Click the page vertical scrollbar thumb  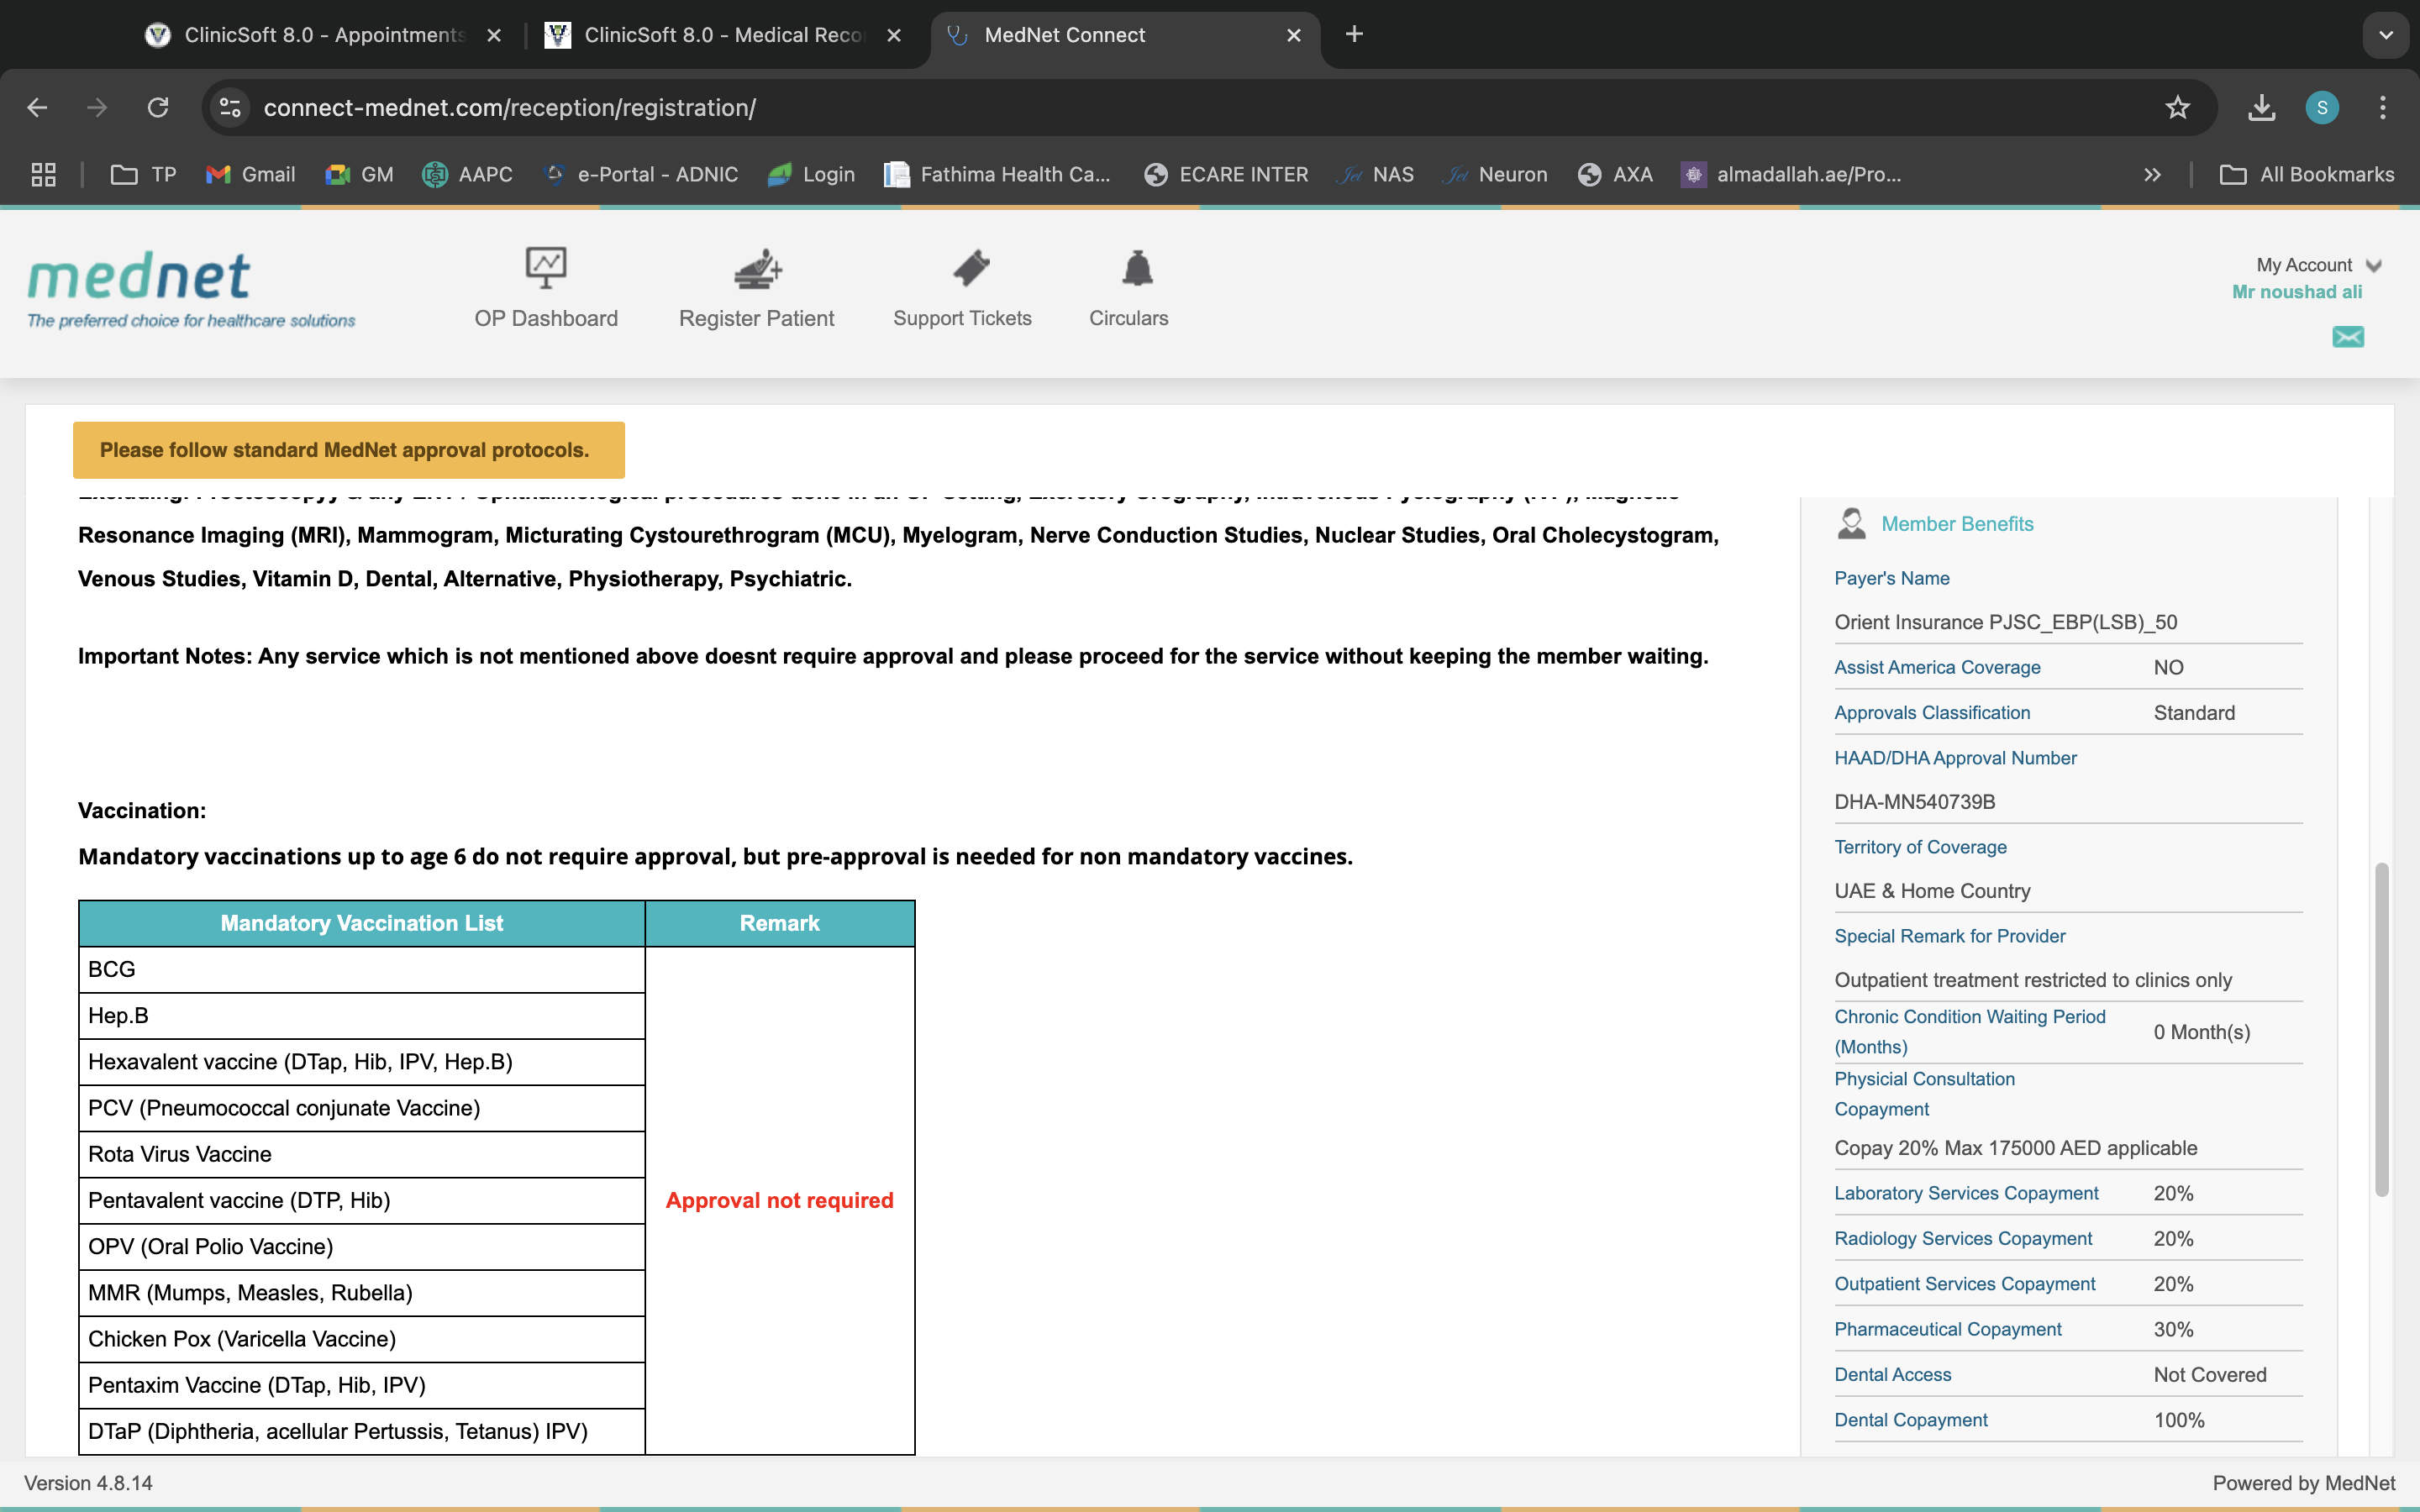pyautogui.click(x=2381, y=1028)
